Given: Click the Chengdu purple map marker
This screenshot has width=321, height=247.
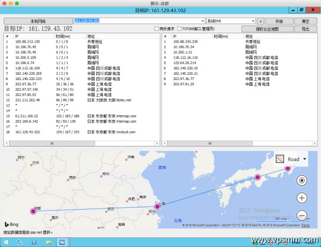Looking at the screenshot, I should pyautogui.click(x=33, y=211).
